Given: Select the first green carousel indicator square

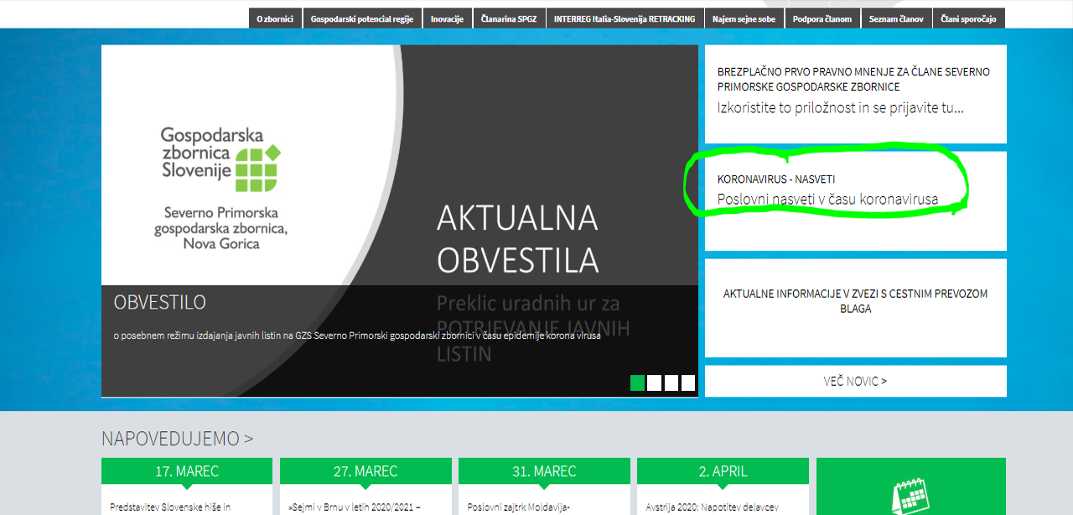Looking at the screenshot, I should 637,382.
